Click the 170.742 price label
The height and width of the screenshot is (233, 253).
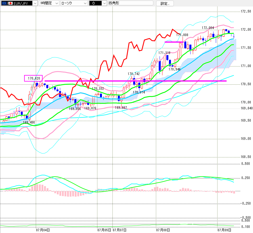coord(134,74)
